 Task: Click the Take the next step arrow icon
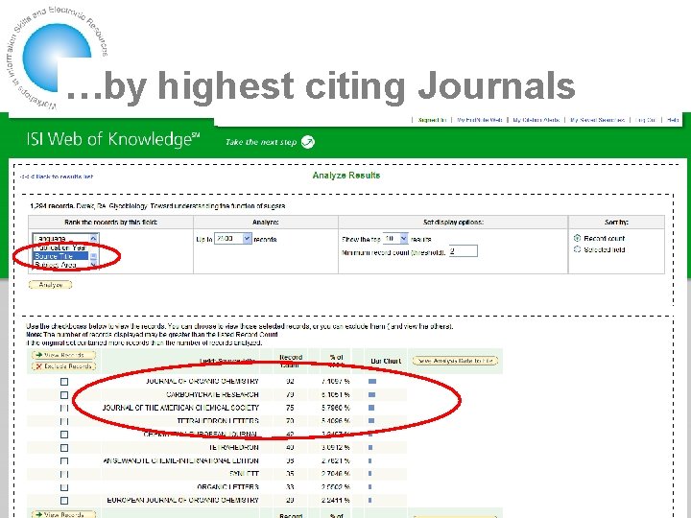[308, 142]
